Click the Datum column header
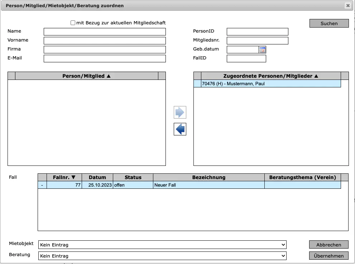Image resolution: width=355 pixels, height=264 pixels. (97, 177)
